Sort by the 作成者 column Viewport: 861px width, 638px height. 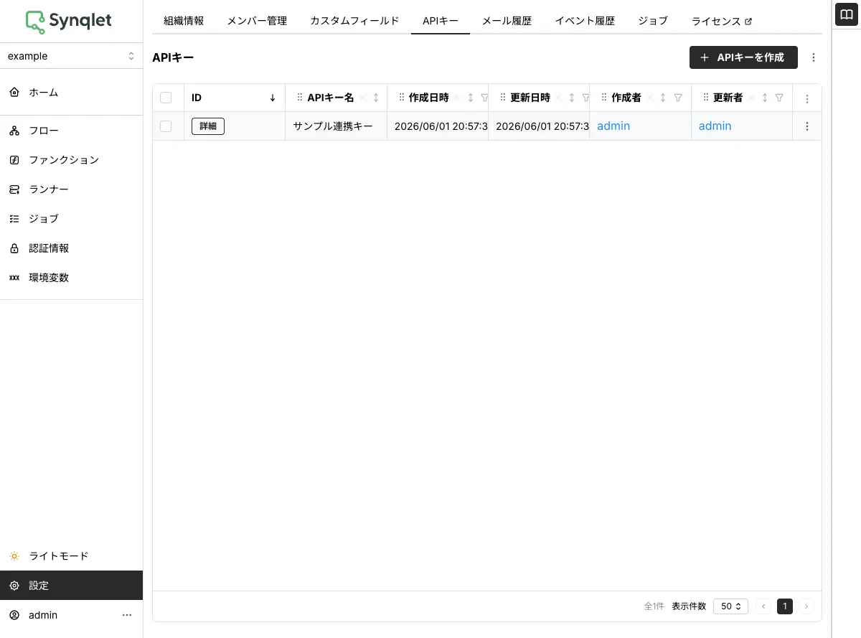pos(663,98)
